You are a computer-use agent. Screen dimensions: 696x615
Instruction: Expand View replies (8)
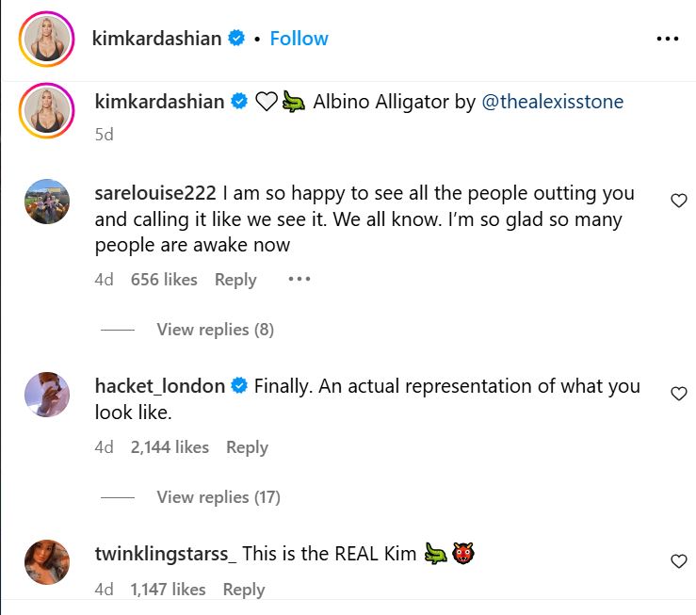(x=215, y=330)
